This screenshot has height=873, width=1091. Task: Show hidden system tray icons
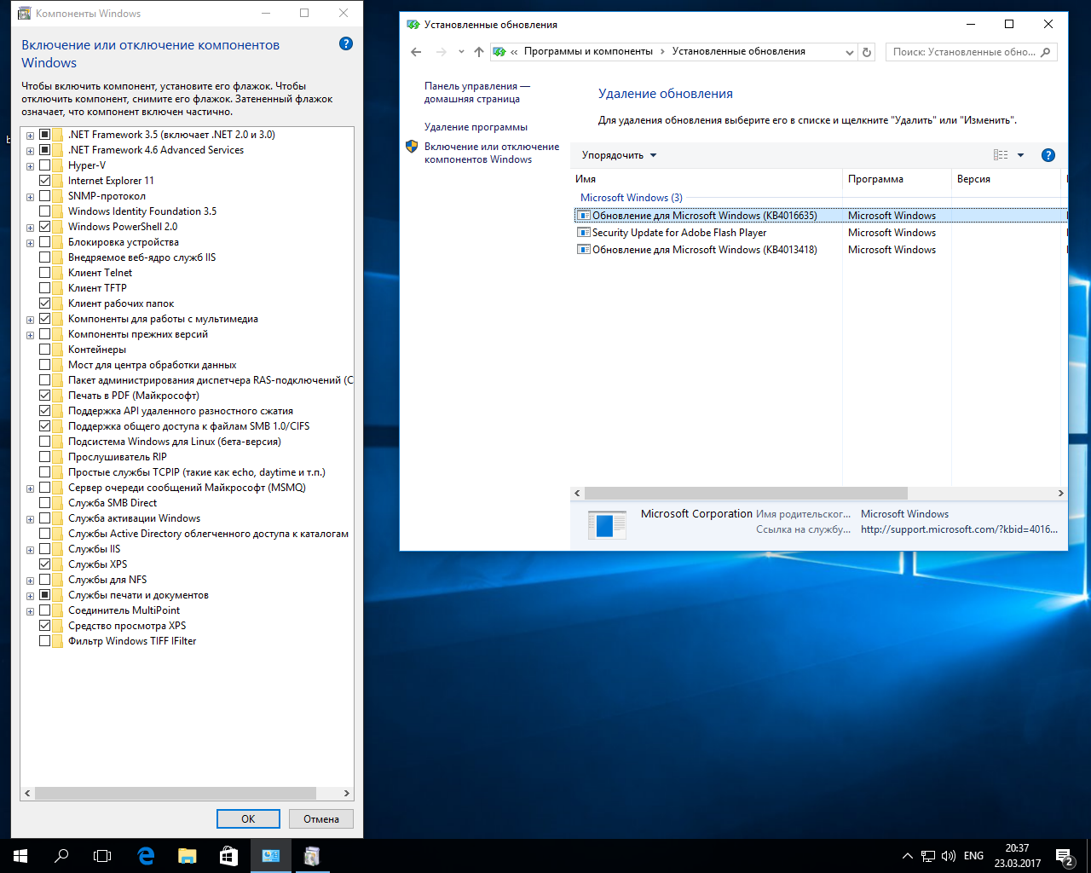coord(907,856)
